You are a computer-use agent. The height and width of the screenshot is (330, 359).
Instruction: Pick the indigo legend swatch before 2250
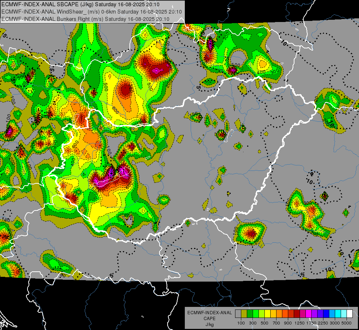(x=320, y=314)
